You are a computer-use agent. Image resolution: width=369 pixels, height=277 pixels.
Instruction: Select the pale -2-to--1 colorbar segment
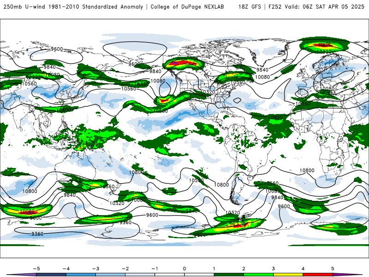click(x=140, y=275)
